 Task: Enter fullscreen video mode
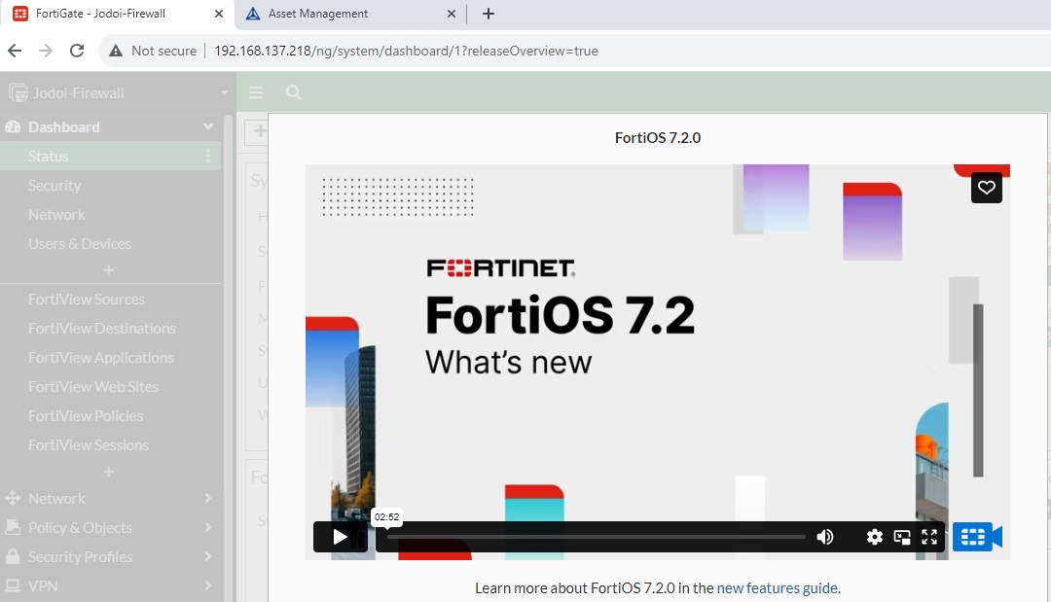tap(929, 537)
